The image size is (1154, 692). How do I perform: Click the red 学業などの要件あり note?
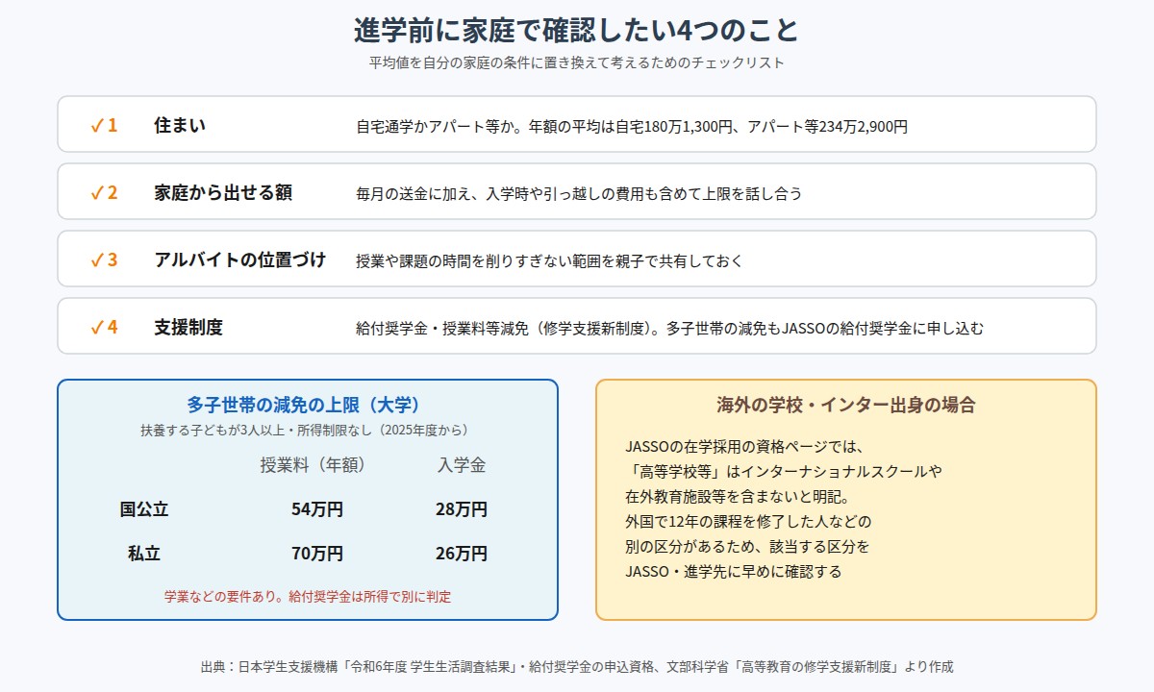308,596
